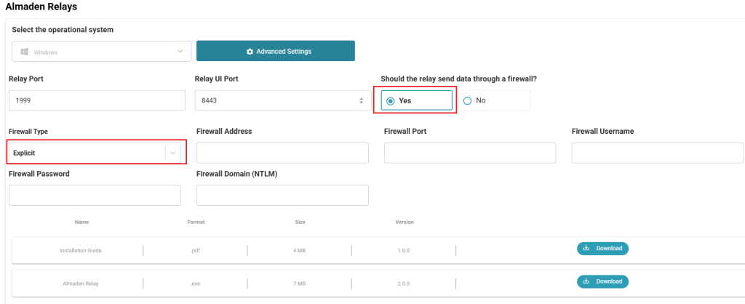Click the Name column header
745x304 pixels.
(81, 222)
